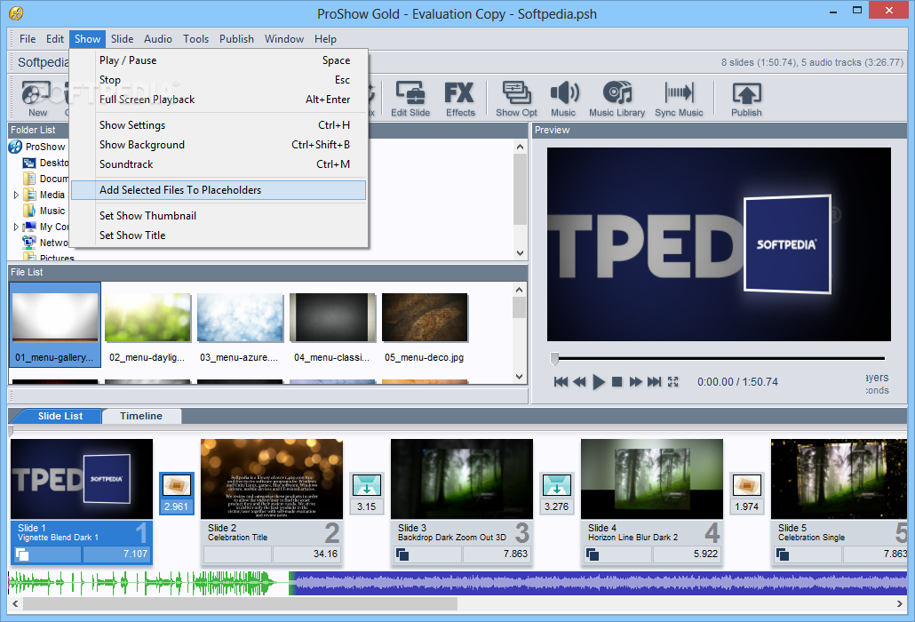Image resolution: width=915 pixels, height=622 pixels.
Task: Click the preview seek slider handle
Action: pyautogui.click(x=554, y=358)
